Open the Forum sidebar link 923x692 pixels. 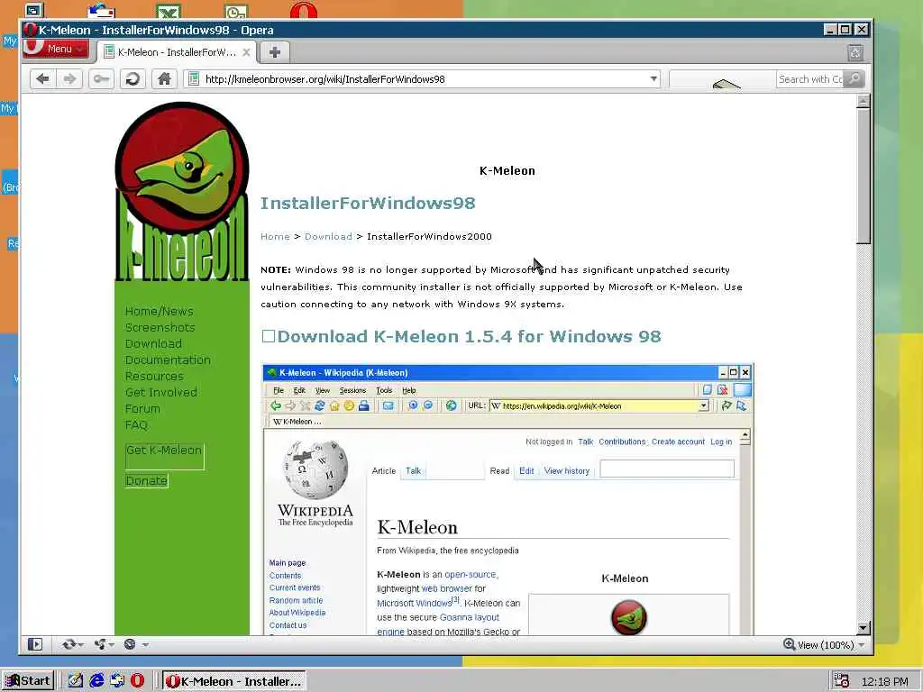tap(142, 408)
